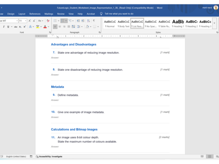Toggle underline formatting

point(8,27)
